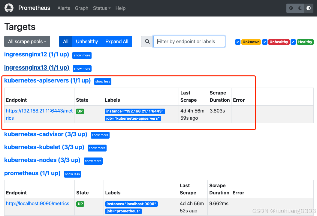Select browser-preferred theme half-circle icon

(309, 8)
